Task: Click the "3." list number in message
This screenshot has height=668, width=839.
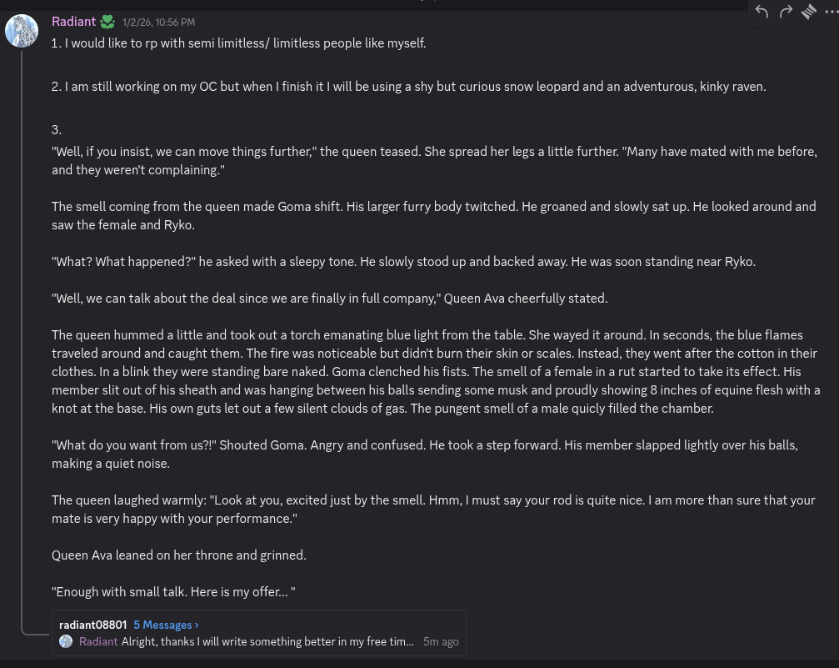Action: click(x=57, y=130)
